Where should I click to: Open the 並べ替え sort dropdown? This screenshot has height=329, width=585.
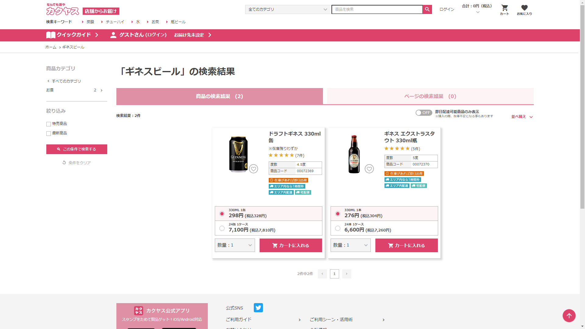coord(522,117)
